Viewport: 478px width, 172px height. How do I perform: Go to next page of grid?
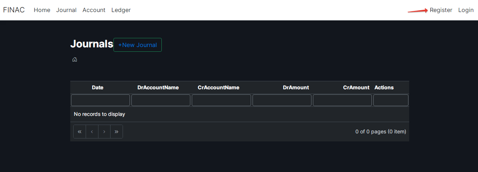[104, 132]
